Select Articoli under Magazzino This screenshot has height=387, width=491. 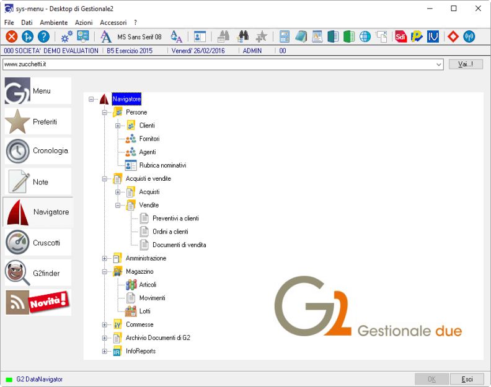coord(148,285)
